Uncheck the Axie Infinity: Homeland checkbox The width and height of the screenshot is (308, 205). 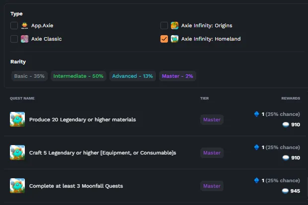164,39
